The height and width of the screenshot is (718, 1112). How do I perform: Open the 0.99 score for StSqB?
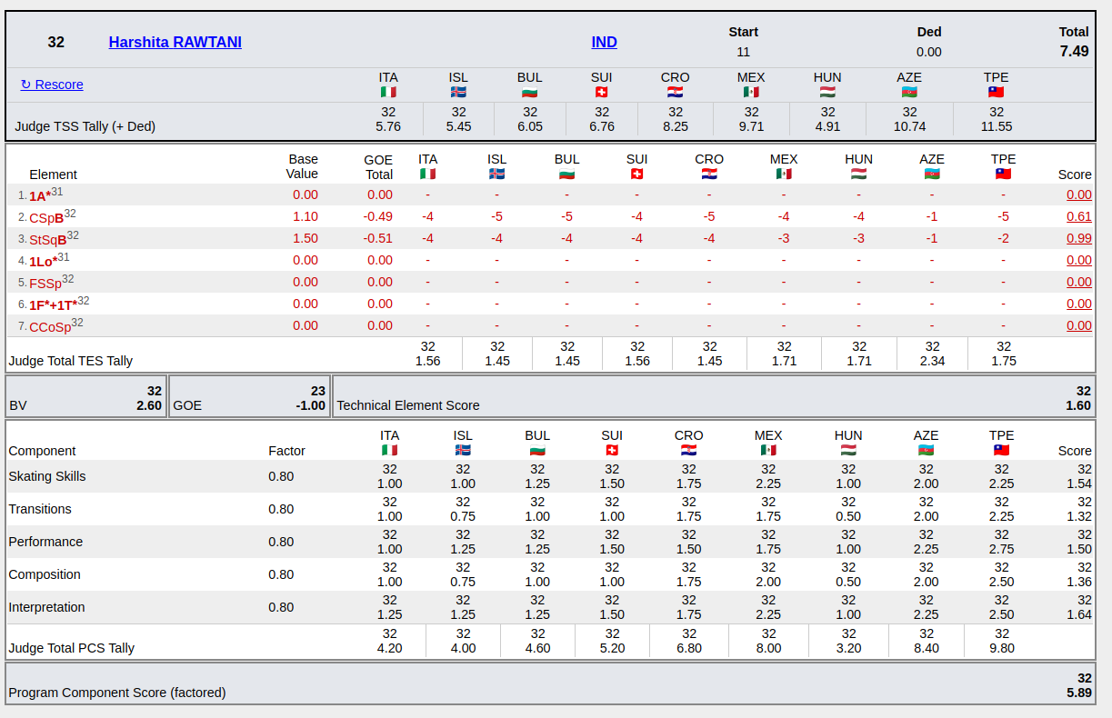coord(1078,238)
